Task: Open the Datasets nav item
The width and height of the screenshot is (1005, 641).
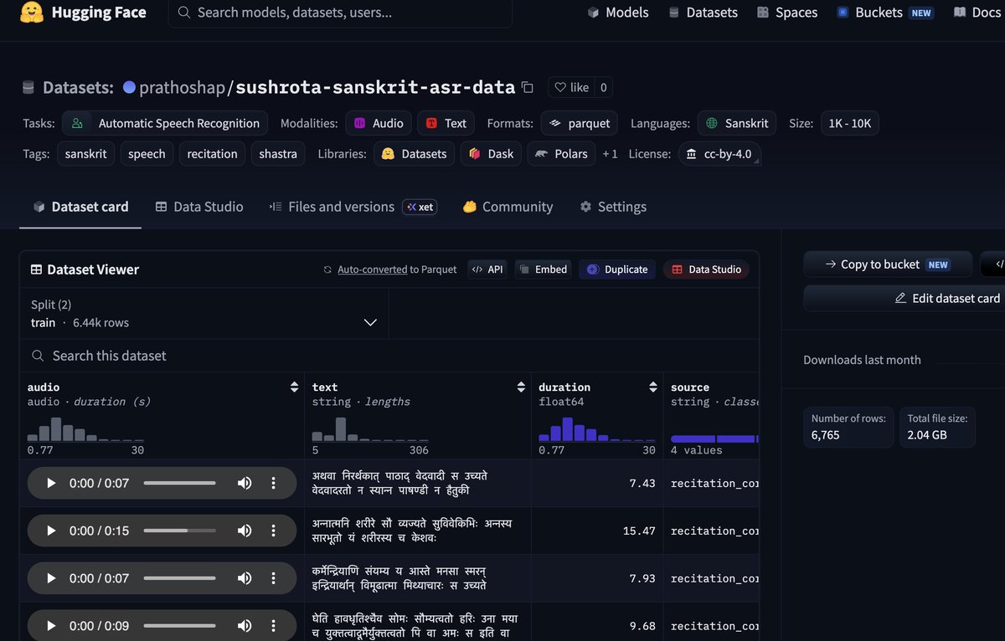Action: 703,13
